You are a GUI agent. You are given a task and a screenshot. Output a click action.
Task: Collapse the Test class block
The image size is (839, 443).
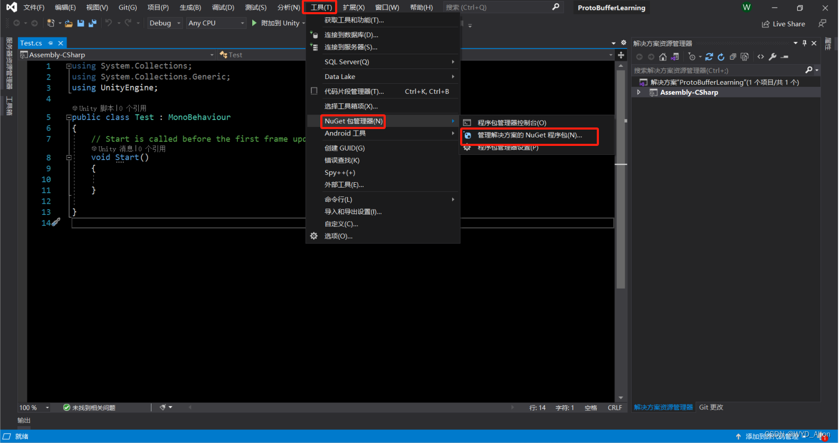point(69,117)
